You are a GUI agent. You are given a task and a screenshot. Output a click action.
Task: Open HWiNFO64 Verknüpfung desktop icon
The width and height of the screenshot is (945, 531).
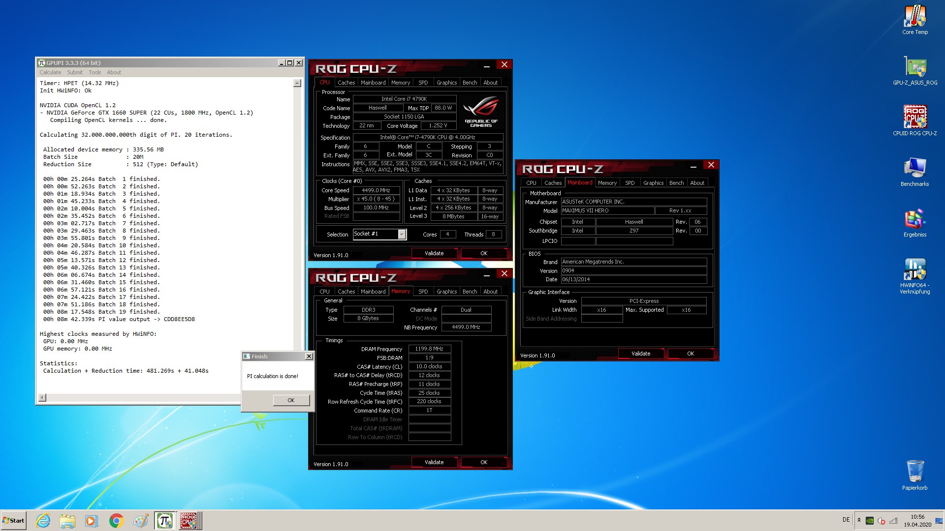pos(915,276)
